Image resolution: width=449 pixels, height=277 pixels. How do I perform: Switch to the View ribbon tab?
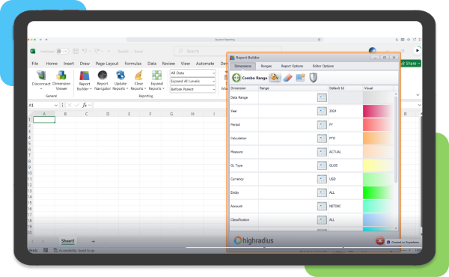click(x=186, y=64)
